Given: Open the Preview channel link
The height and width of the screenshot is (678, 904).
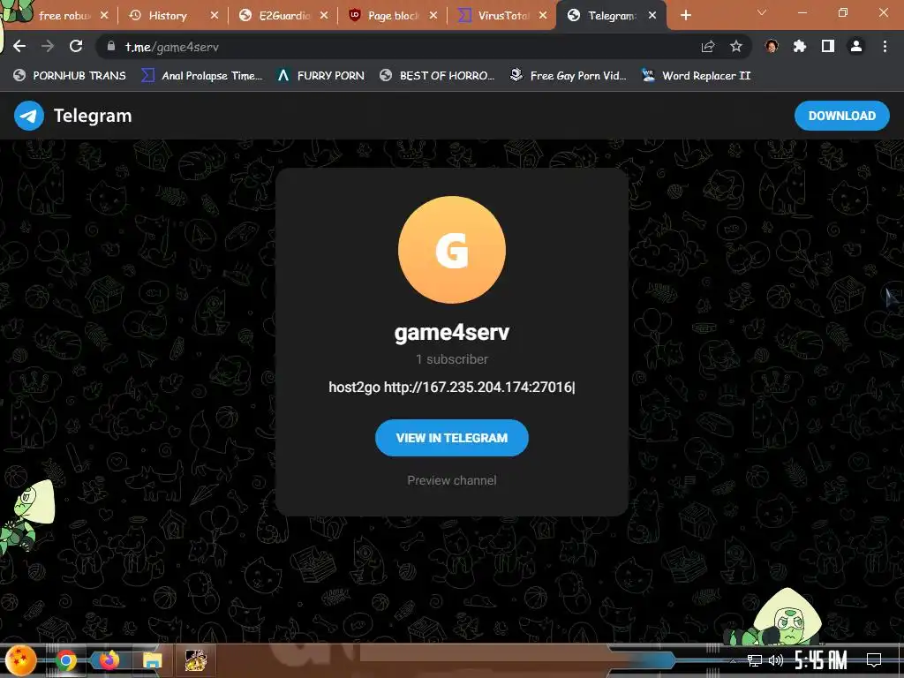Looking at the screenshot, I should 451,480.
